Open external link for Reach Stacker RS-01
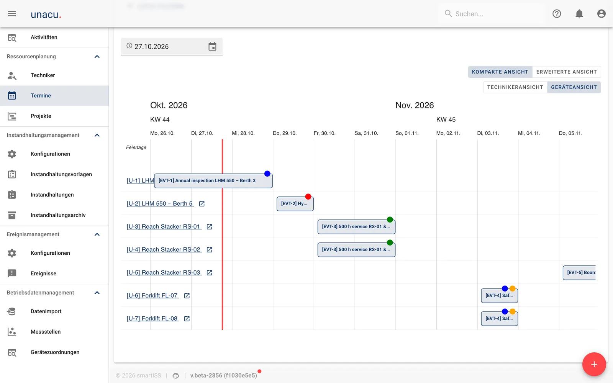 click(210, 227)
